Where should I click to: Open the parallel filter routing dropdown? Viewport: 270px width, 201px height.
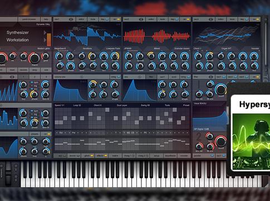point(204,156)
